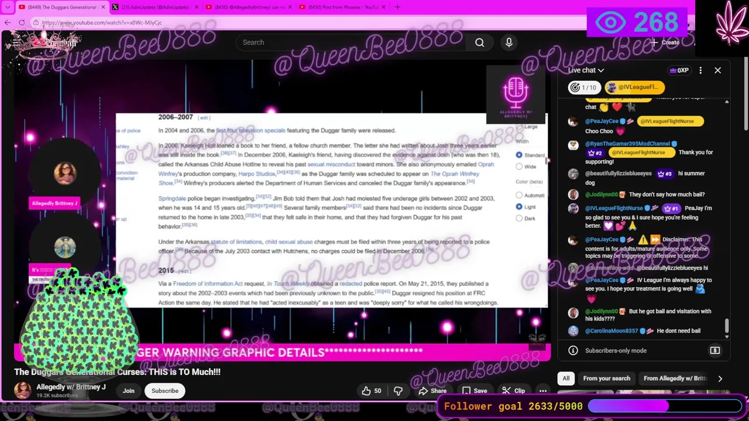Select The Duggars Generational Curses tab
Image resolution: width=749 pixels, height=421 pixels.
62,7
